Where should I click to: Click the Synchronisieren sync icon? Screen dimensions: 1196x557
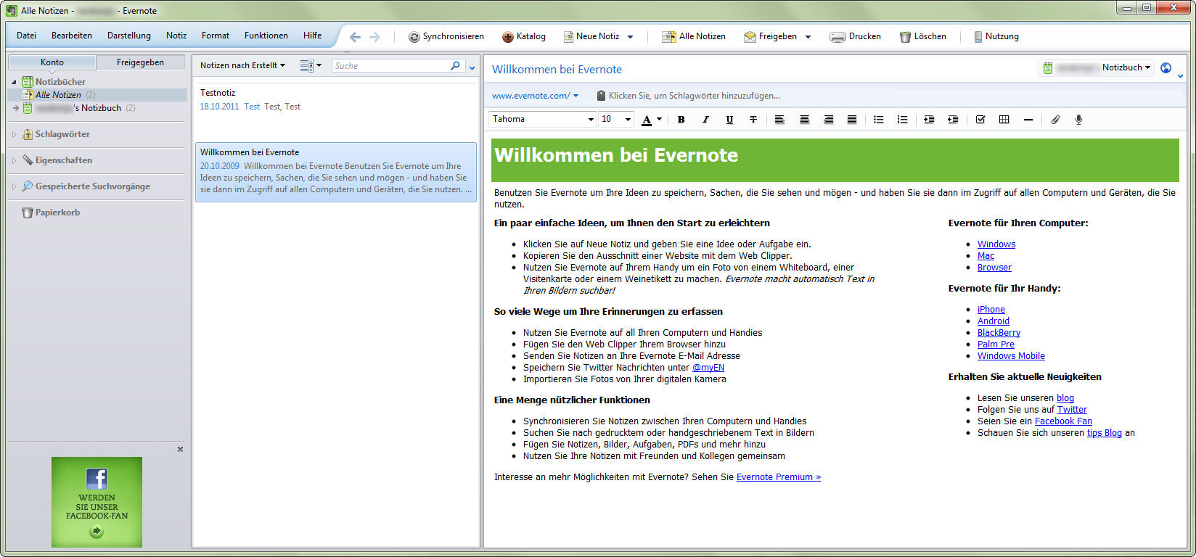(414, 37)
